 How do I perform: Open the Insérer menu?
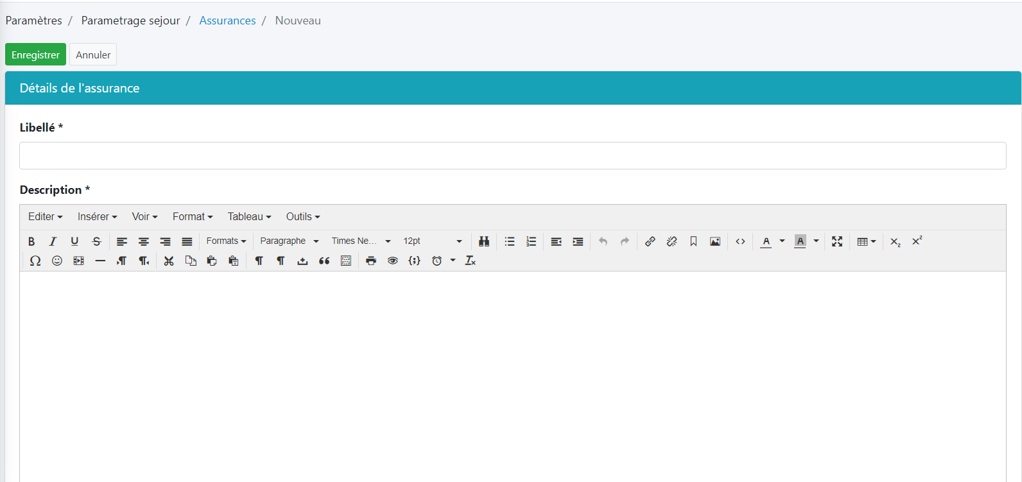tap(97, 217)
